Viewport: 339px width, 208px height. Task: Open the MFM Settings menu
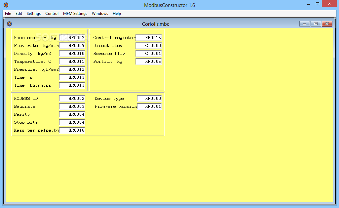click(x=75, y=14)
